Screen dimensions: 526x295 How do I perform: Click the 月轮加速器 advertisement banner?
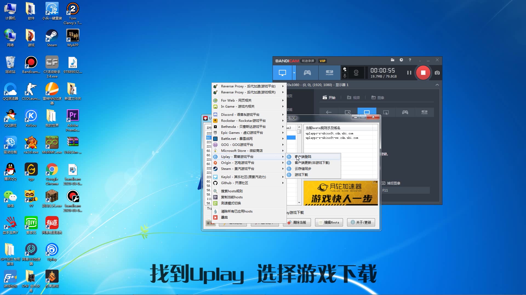341,193
